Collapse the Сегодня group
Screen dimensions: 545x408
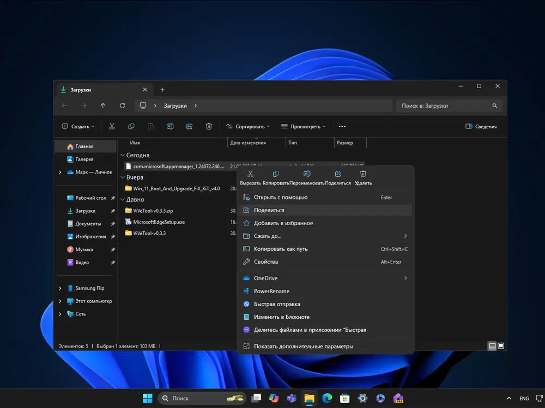pos(123,155)
